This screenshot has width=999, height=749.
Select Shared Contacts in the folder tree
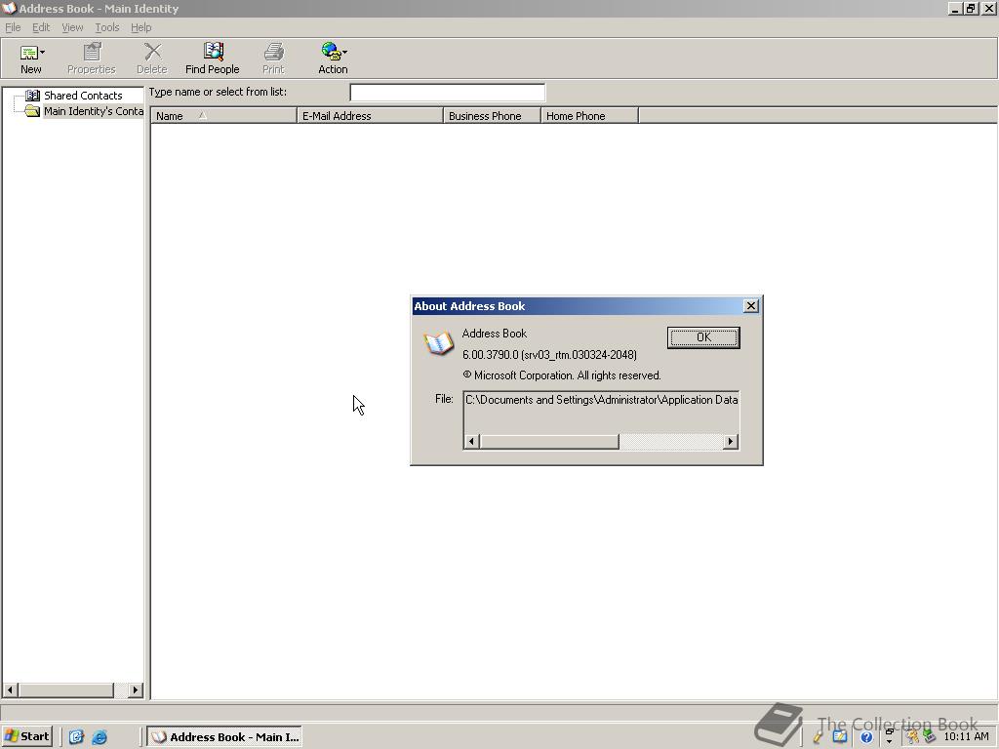tap(83, 96)
